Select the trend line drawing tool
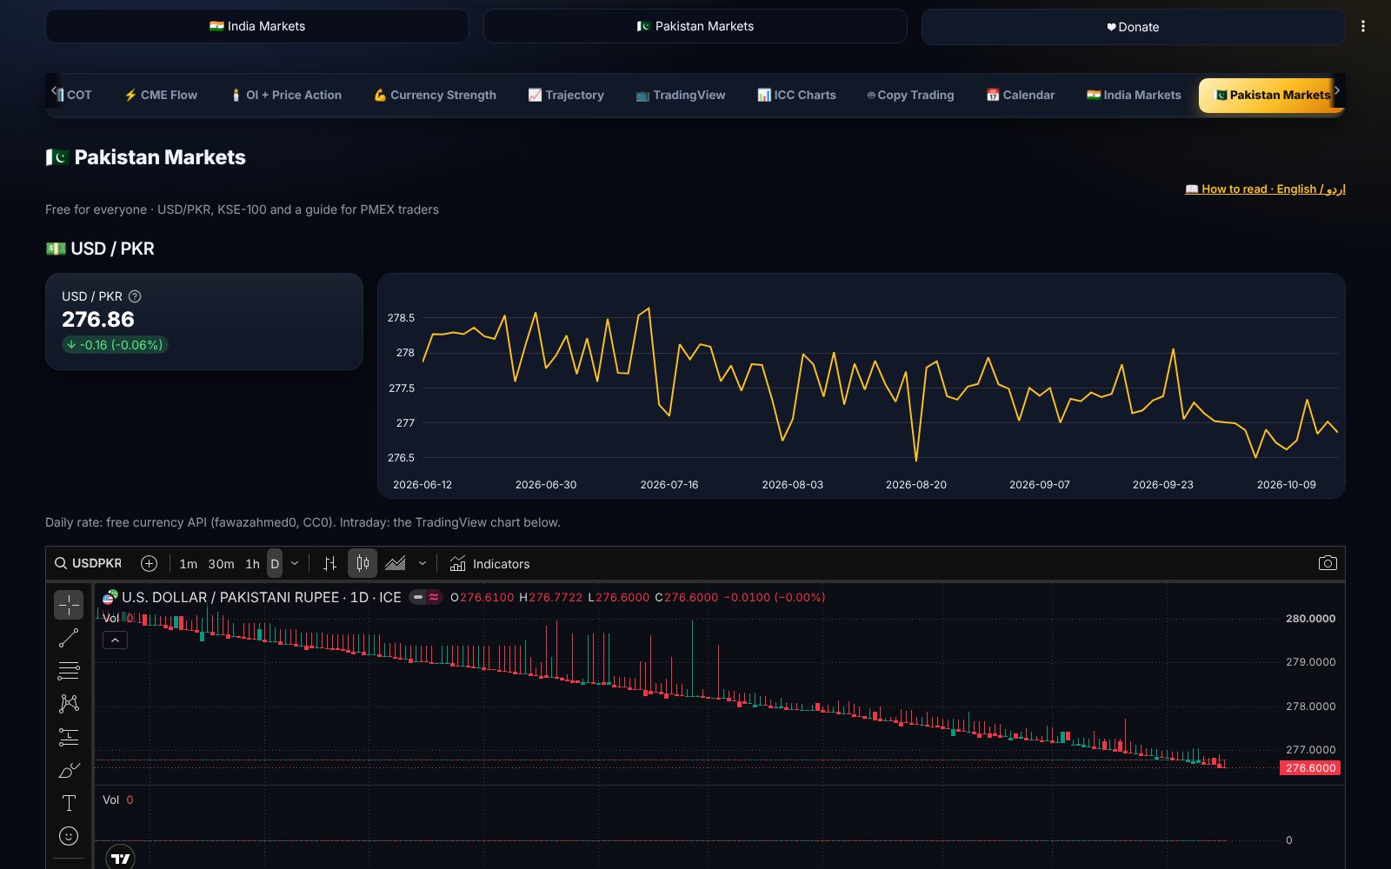 [69, 638]
